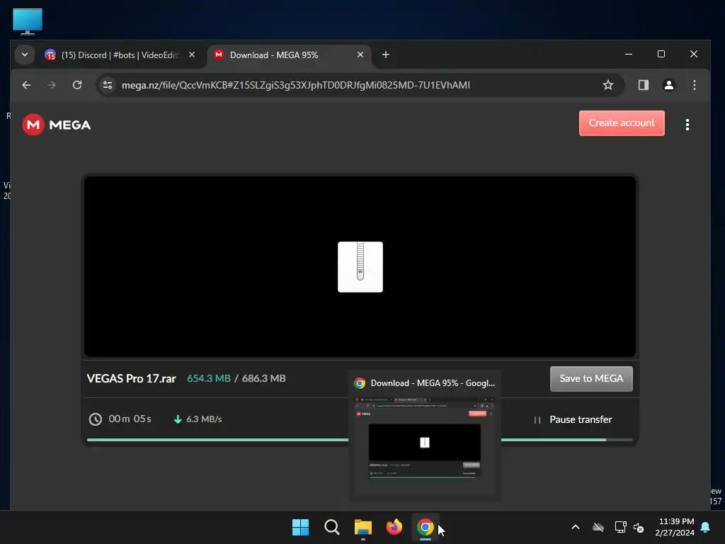
Task: Maximize the Chrome window
Action: coord(661,54)
